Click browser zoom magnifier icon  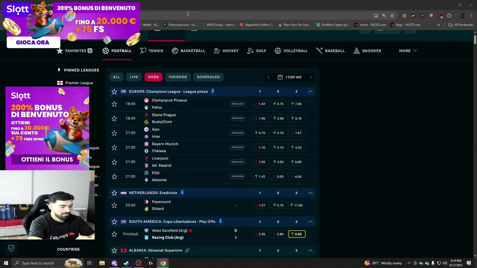384,16
